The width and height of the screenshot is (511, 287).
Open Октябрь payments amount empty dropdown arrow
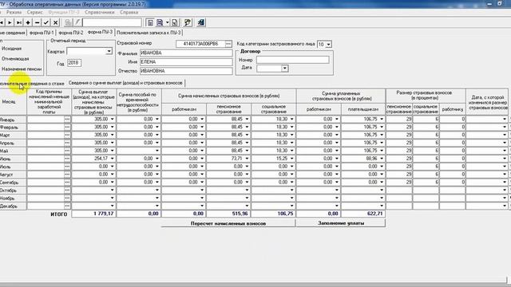(113, 190)
